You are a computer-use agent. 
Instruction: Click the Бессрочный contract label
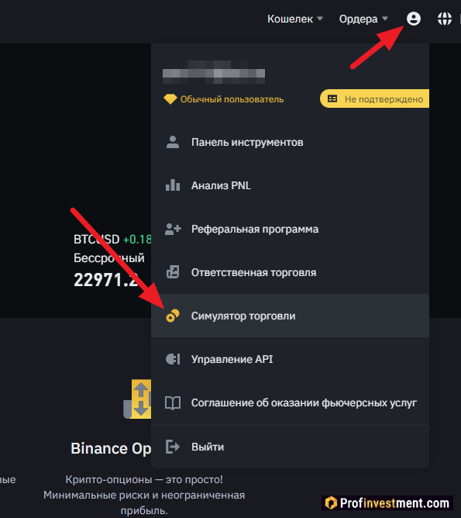point(109,257)
